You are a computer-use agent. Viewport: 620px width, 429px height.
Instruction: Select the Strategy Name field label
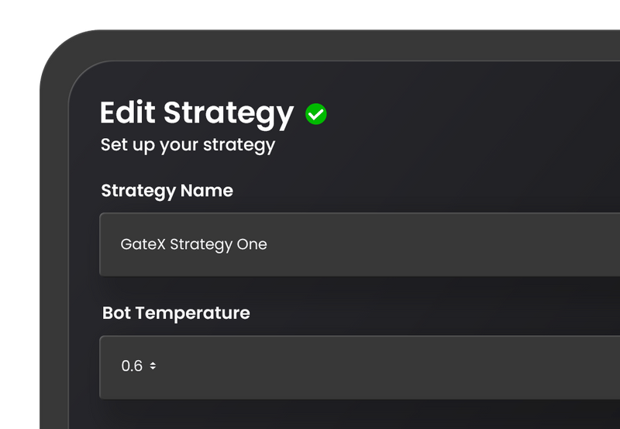pos(167,191)
